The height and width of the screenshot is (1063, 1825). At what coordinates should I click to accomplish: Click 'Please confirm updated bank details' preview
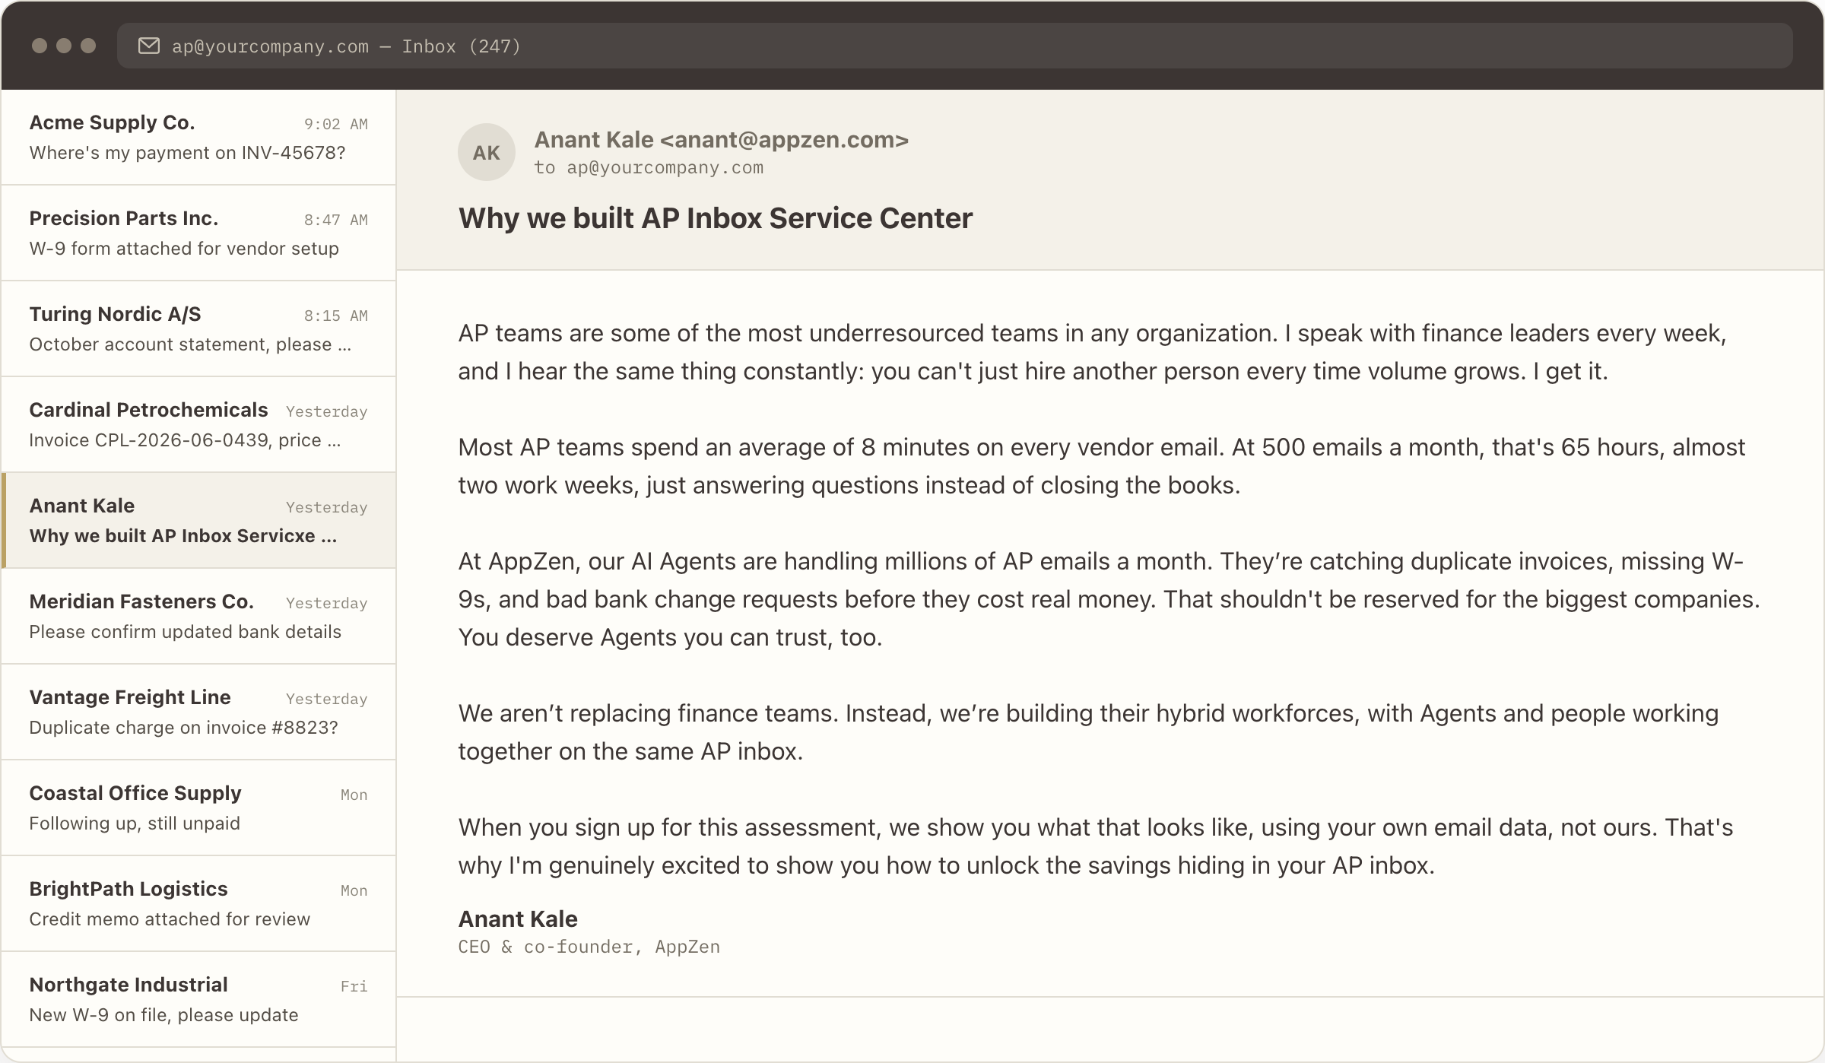click(x=186, y=632)
